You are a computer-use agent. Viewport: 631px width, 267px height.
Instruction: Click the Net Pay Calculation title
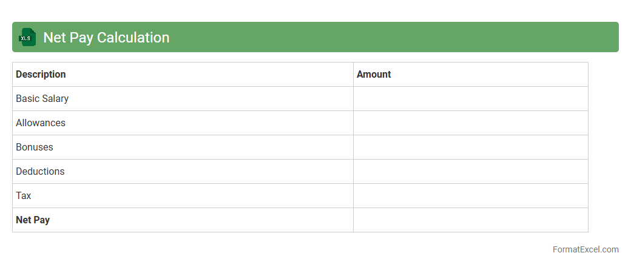pos(106,38)
